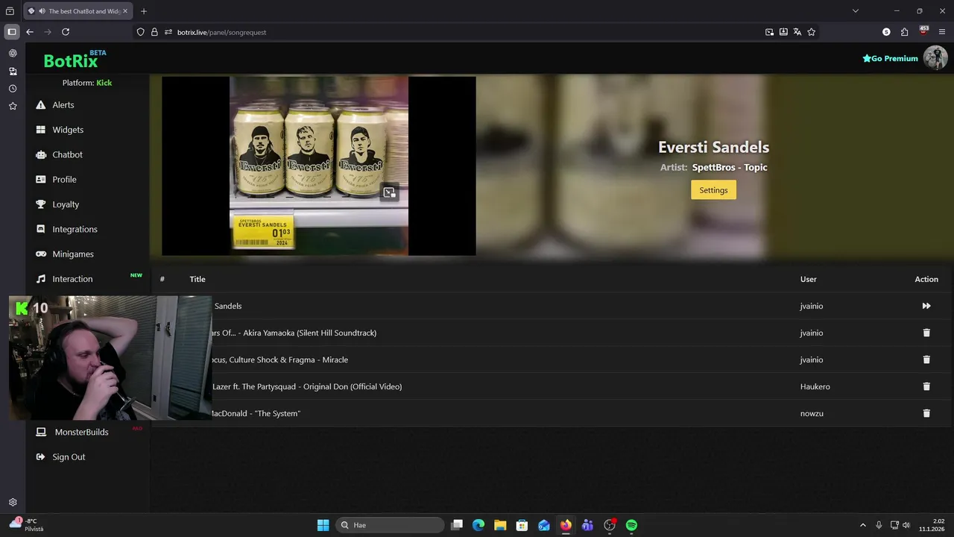Close the BotRix browser tab
The width and height of the screenshot is (954, 537).
[x=125, y=11]
